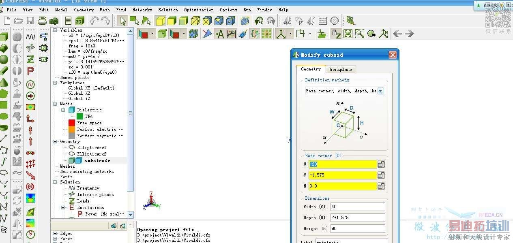Collapse the Media tree node
Screen dimensions: 513x243
55,104
